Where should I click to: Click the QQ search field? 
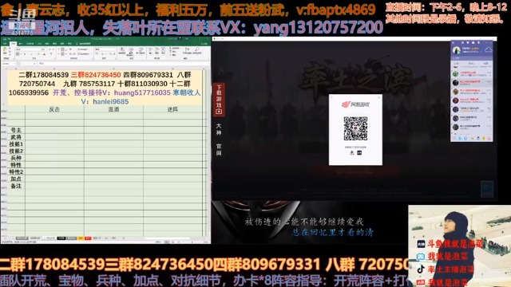472,58
